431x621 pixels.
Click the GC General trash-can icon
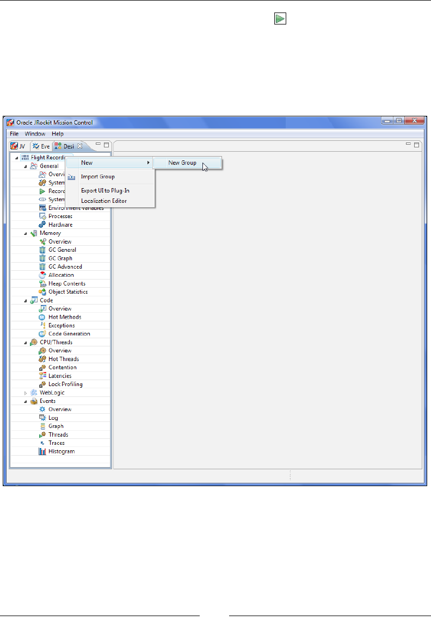pyautogui.click(x=42, y=250)
